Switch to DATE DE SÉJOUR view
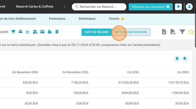 coord(97,32)
